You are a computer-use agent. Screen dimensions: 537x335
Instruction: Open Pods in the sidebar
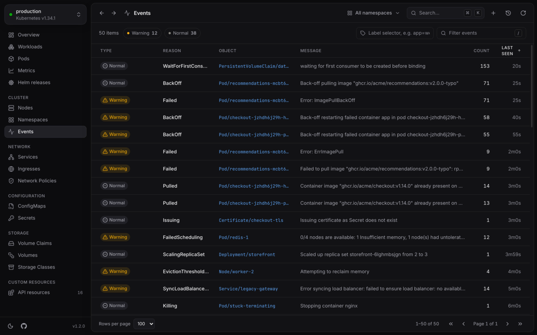[x=45, y=59]
